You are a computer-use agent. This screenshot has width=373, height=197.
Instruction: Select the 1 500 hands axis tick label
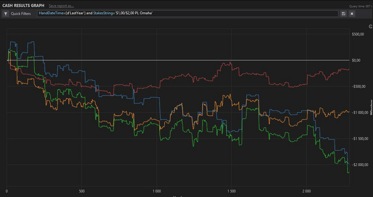point(231,191)
